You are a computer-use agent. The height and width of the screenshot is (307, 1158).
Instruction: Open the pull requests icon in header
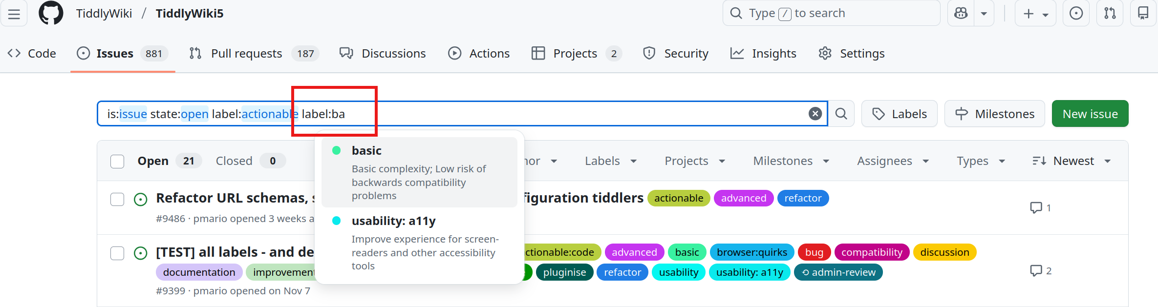pos(1110,13)
